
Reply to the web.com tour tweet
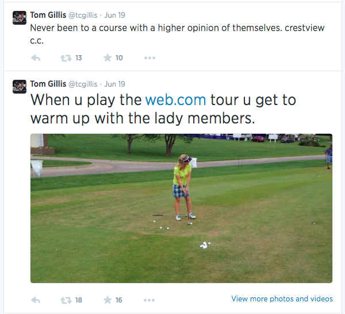click(35, 300)
